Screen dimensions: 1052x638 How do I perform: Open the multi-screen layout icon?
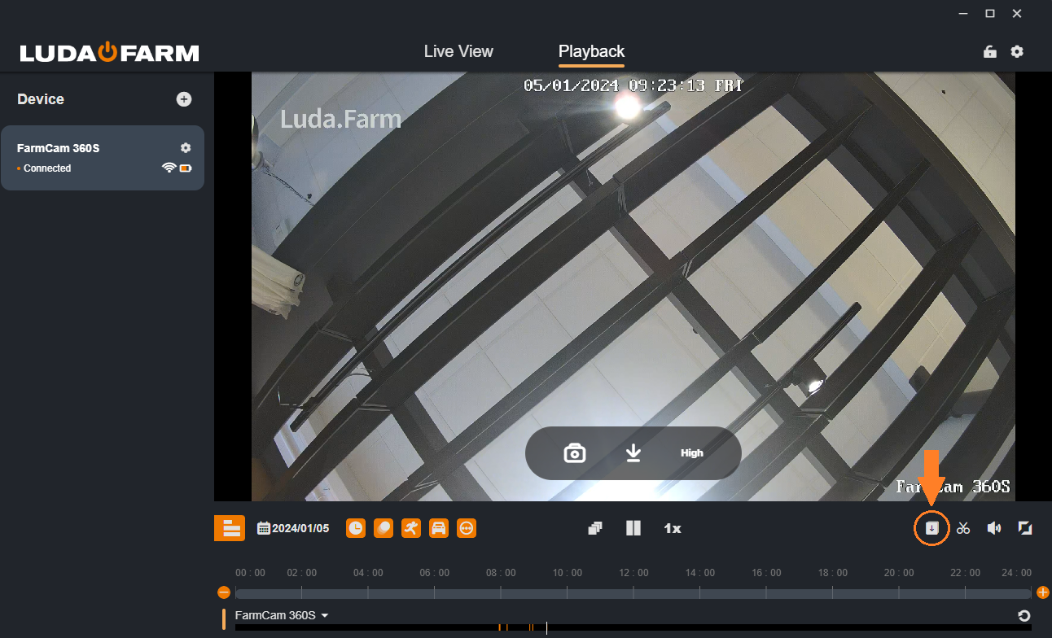[595, 528]
